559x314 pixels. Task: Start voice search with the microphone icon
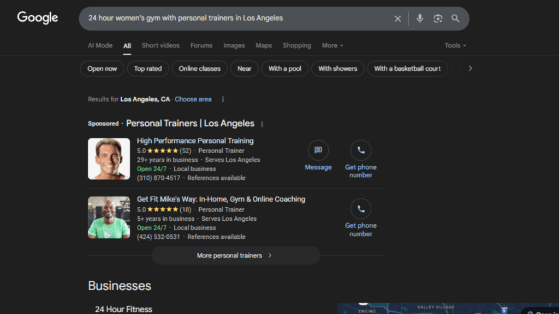420,18
